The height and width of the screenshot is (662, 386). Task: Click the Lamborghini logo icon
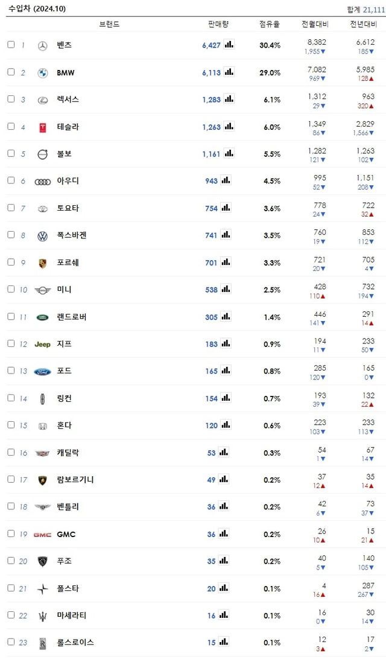coord(42,480)
